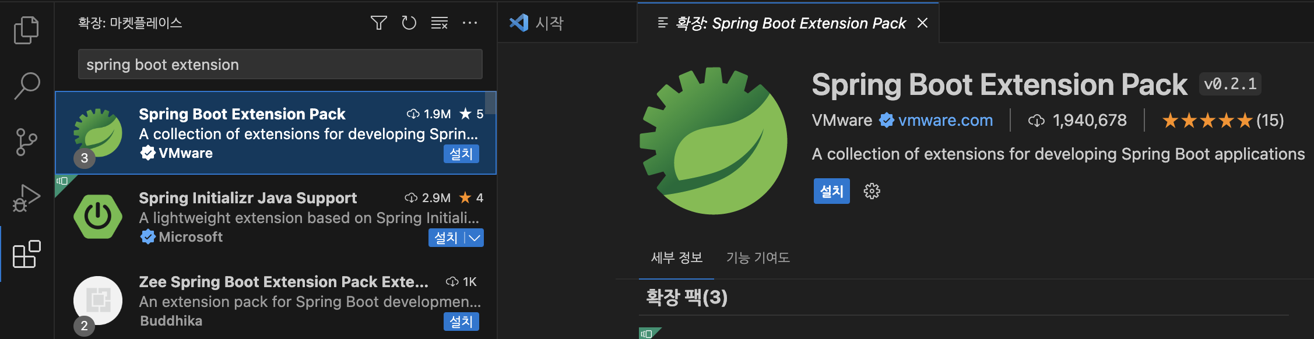Click the Spring Initializr power icon

[98, 217]
